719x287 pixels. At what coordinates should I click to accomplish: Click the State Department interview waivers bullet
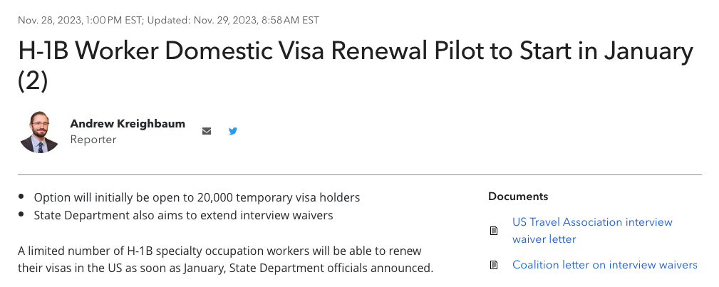pyautogui.click(x=183, y=215)
